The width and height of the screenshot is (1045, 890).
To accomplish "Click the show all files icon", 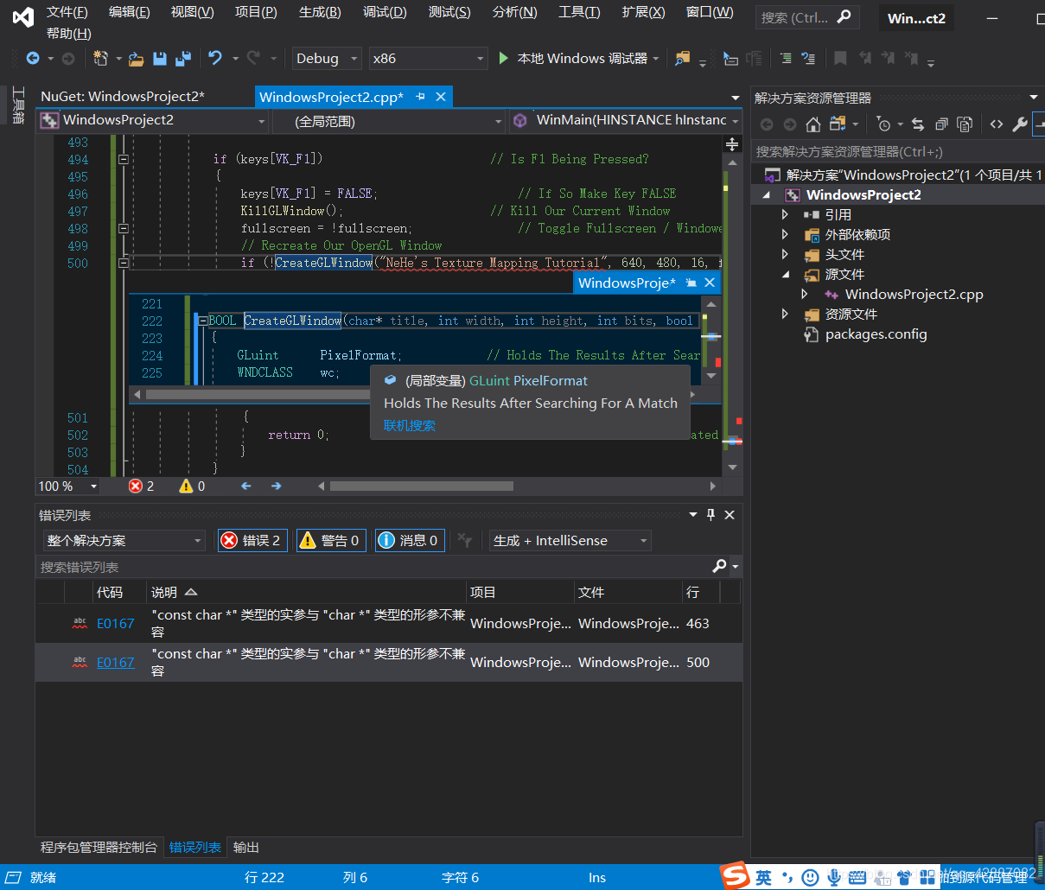I will [965, 124].
